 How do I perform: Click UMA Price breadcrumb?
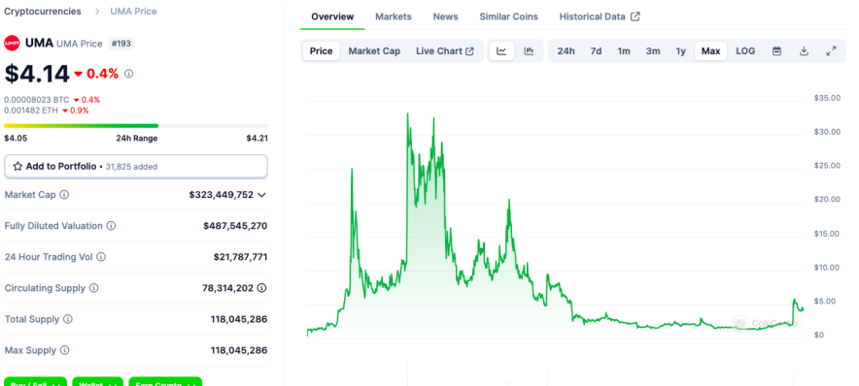133,11
